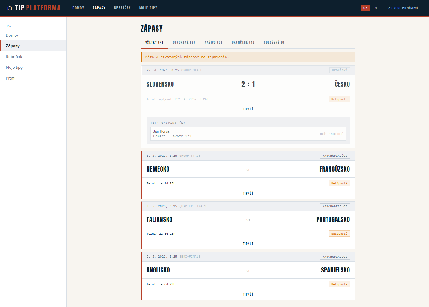Viewport: 429px width, 307px height.
Task: Open Rebríček in the sidebar
Action: [x=14, y=57]
